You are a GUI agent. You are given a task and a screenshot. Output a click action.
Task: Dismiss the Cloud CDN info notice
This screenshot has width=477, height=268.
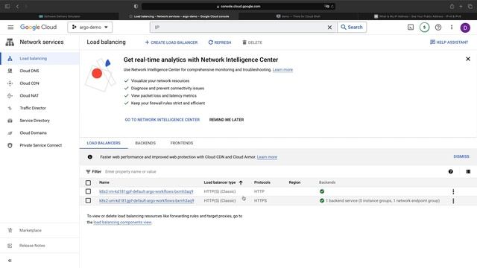[x=461, y=156]
